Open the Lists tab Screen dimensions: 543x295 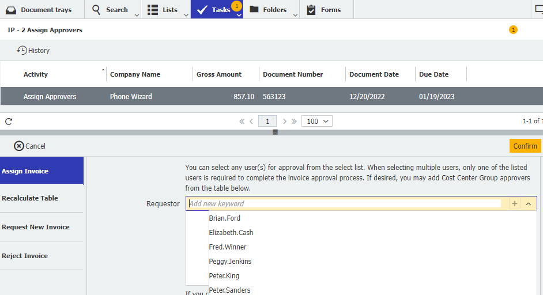tap(166, 9)
